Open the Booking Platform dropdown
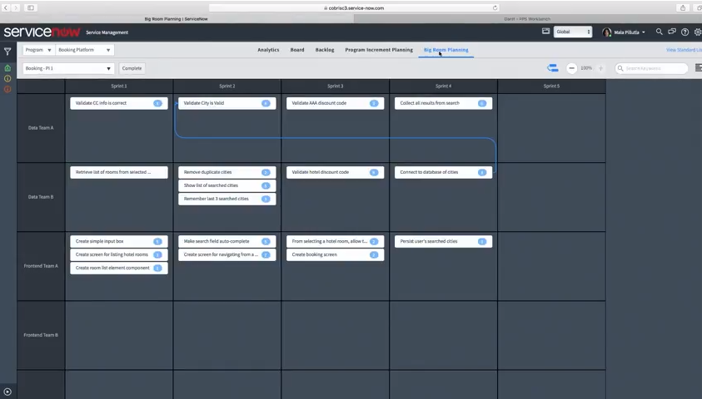The height and width of the screenshot is (399, 702). tap(85, 50)
